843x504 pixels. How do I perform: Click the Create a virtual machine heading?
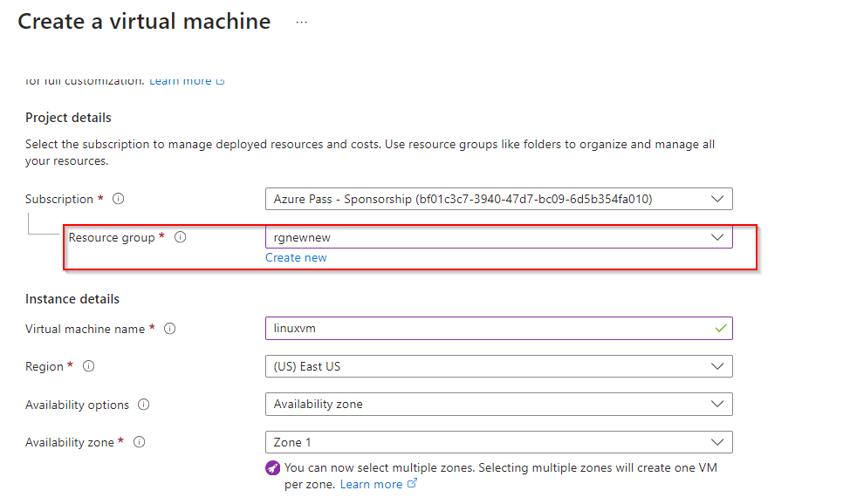tap(144, 22)
